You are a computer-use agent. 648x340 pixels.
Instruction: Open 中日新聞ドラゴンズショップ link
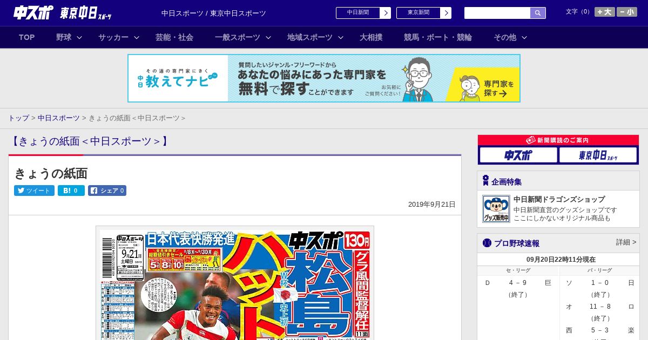tap(559, 199)
